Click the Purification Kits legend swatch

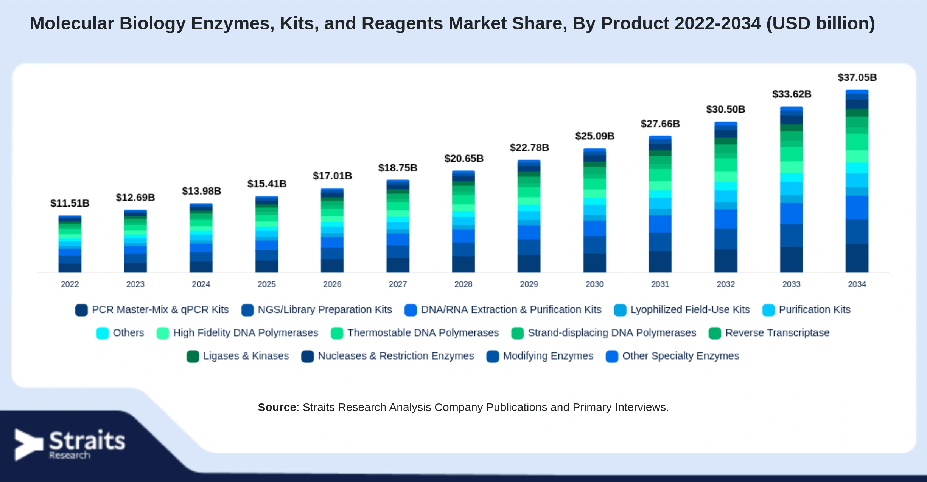pos(768,310)
